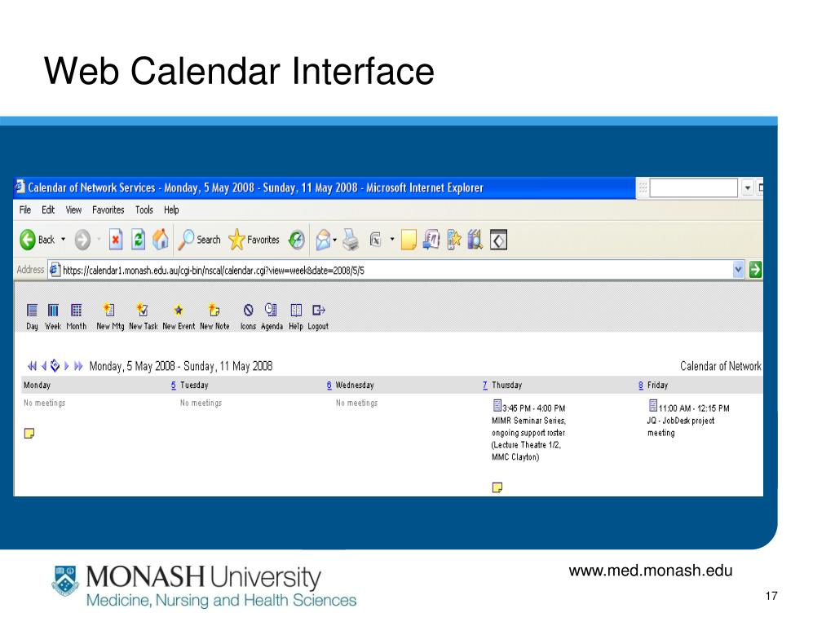Click the Monday column header
This screenshot has width=835, height=626.
point(37,385)
